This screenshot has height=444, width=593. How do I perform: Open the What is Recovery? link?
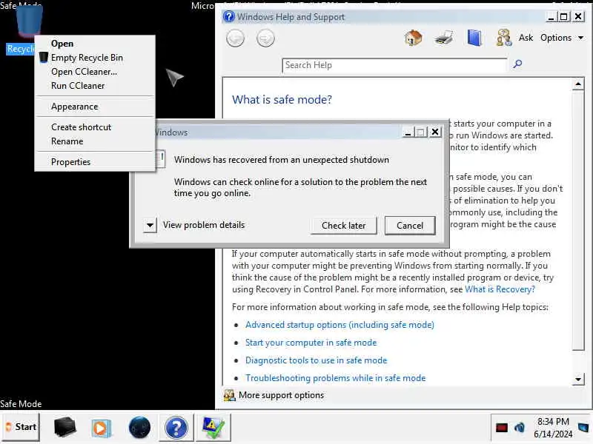tap(500, 289)
